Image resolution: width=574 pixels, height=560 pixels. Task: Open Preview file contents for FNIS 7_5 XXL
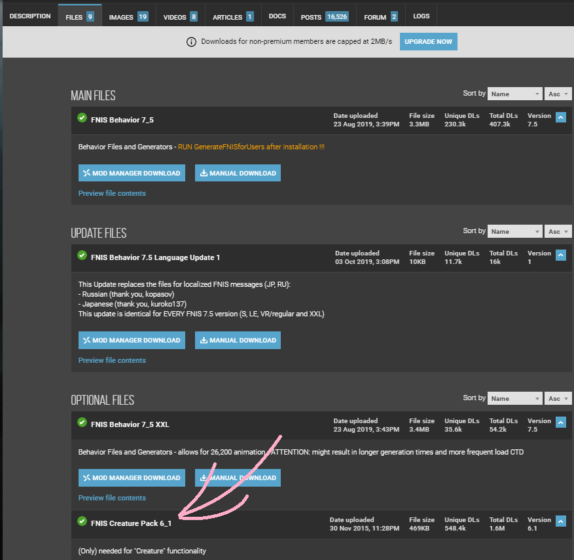(112, 498)
